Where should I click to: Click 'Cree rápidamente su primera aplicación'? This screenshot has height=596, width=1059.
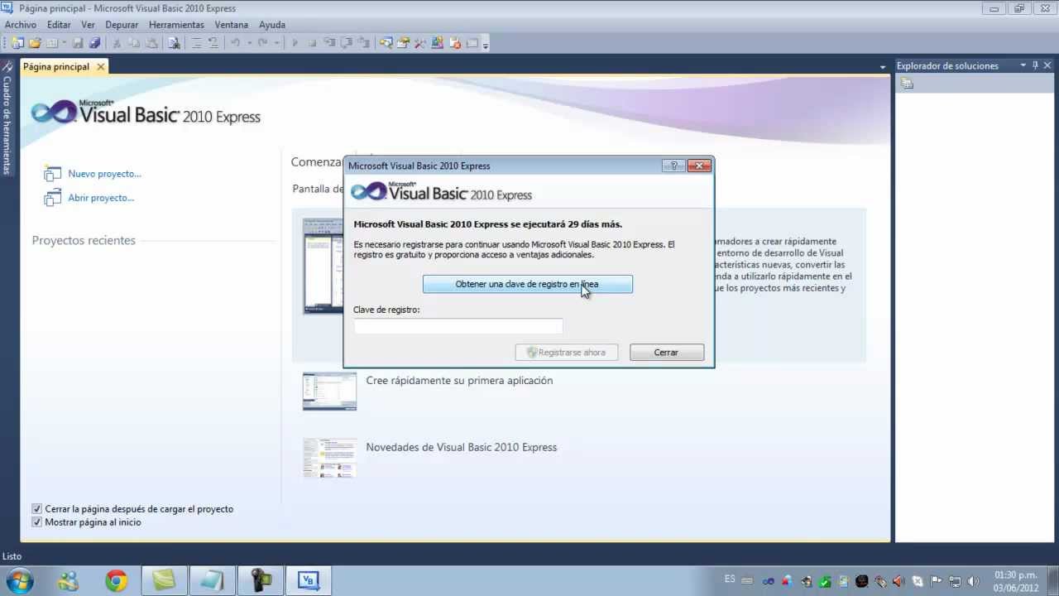point(459,381)
